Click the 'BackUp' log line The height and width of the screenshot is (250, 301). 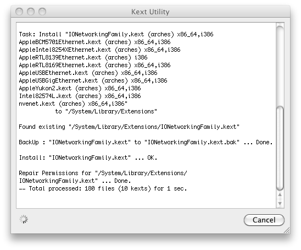(146, 142)
